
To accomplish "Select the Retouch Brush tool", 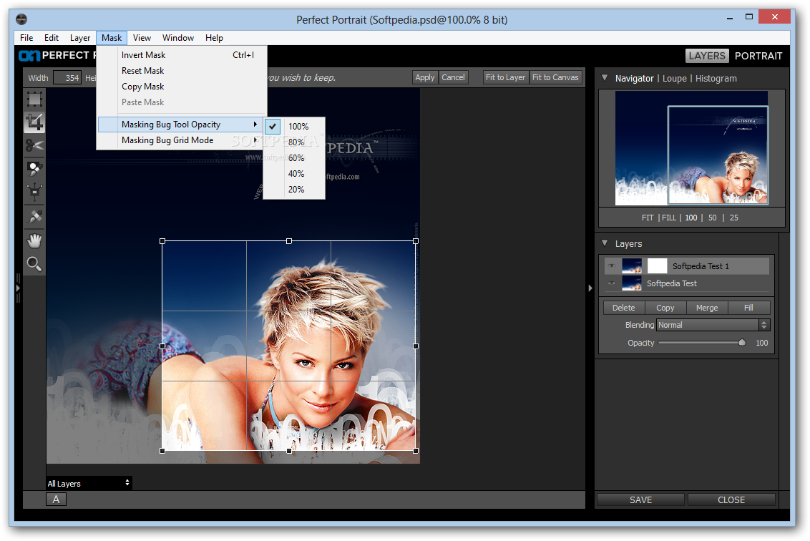I will tap(34, 216).
